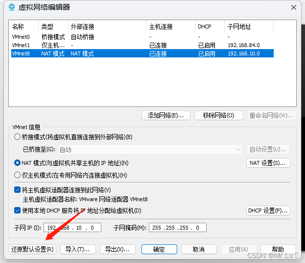Click 已启用 DHCP cell in VMnet1 row
This screenshot has width=305, height=263.
(x=207, y=45)
